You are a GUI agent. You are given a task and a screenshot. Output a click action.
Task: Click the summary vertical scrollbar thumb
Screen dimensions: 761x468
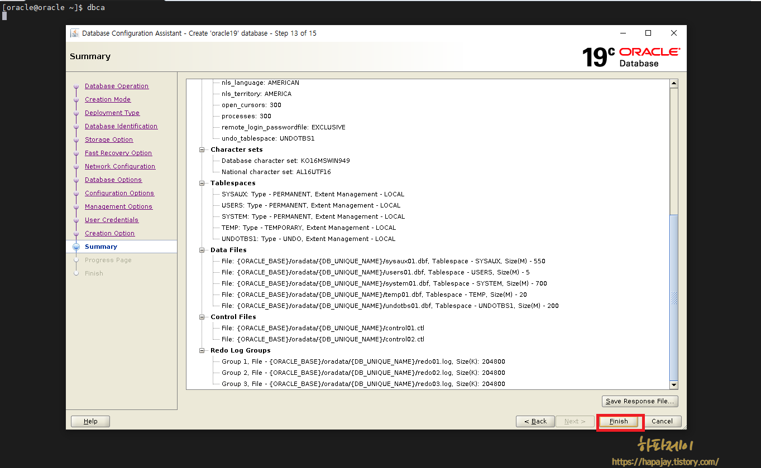coord(674,297)
